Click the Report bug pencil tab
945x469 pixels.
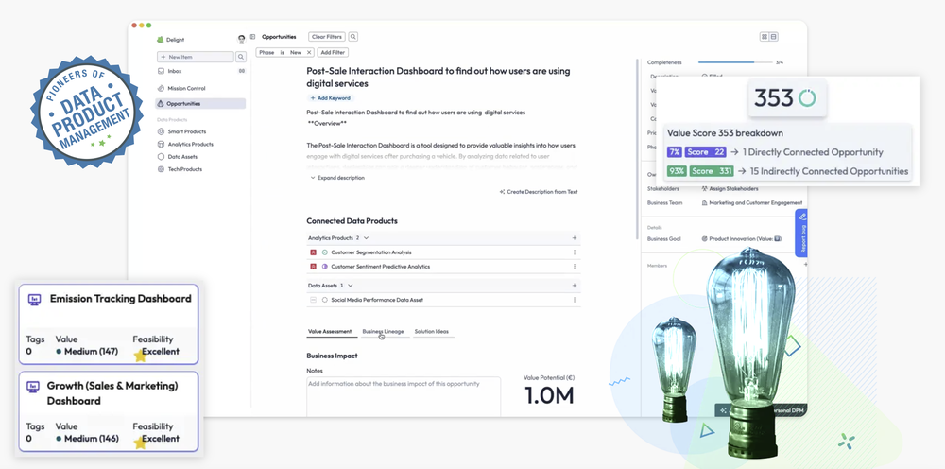(801, 233)
